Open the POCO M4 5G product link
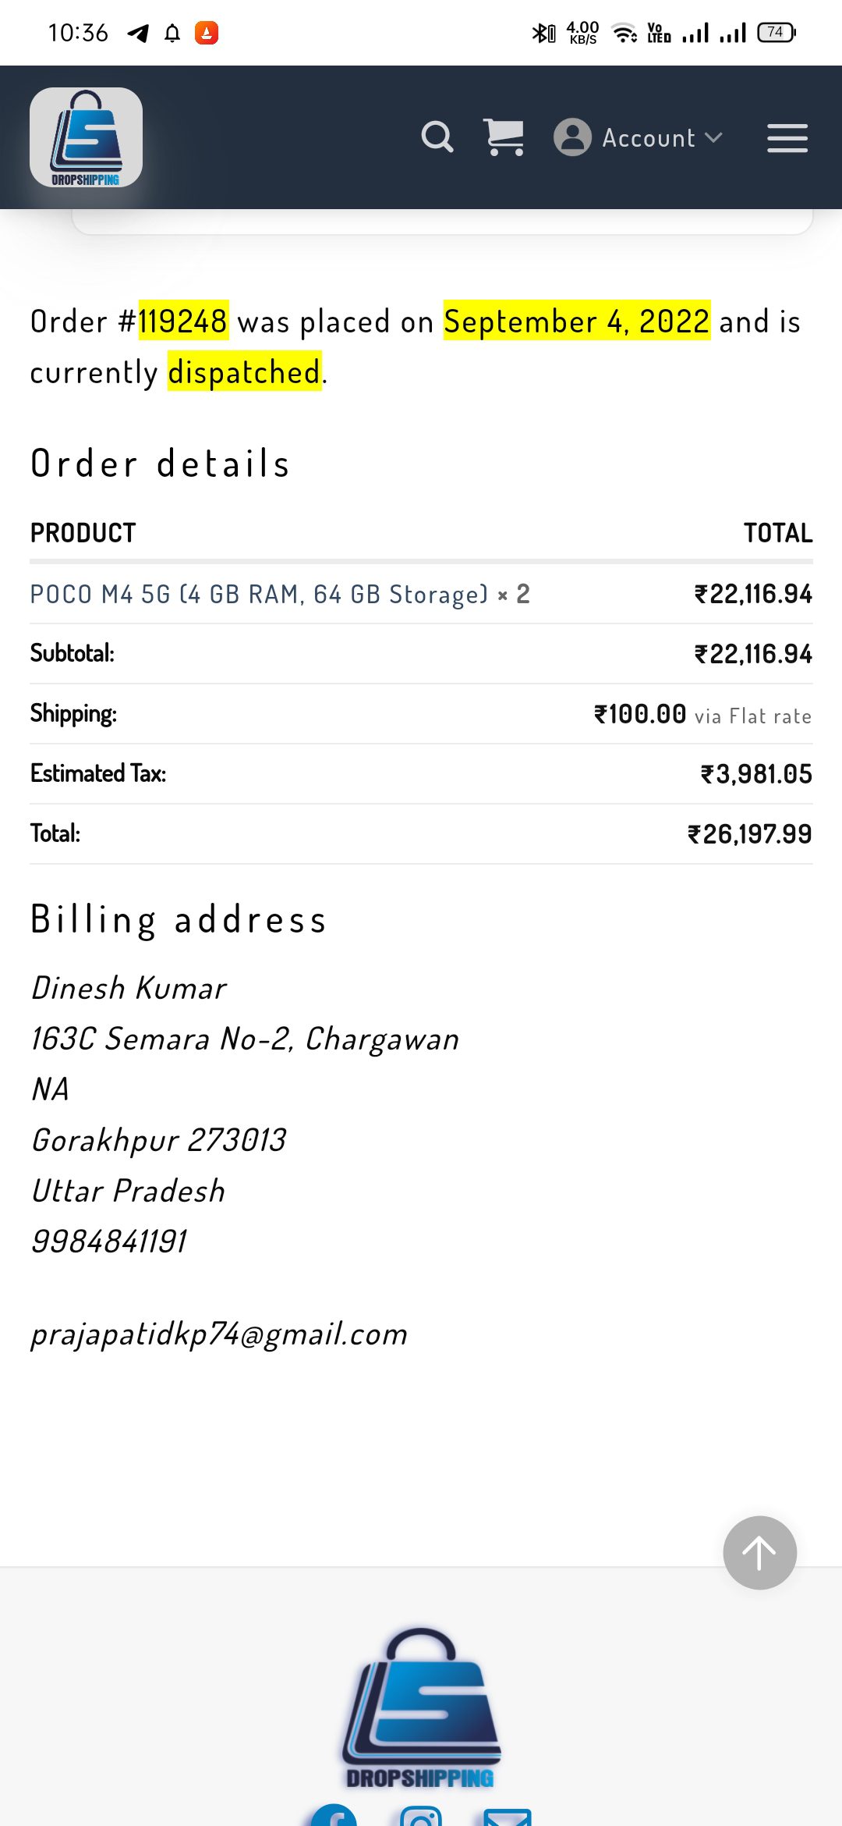 coord(258,595)
